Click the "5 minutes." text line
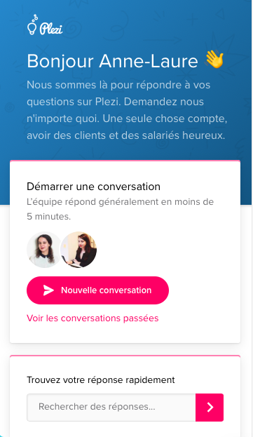Image resolution: width=253 pixels, height=437 pixels. 48,216
